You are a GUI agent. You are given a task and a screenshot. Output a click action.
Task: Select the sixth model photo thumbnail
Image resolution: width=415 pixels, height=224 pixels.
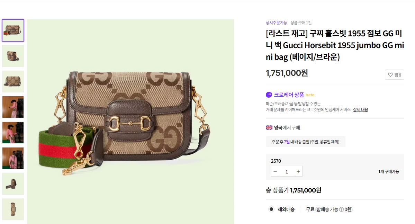tap(13, 158)
